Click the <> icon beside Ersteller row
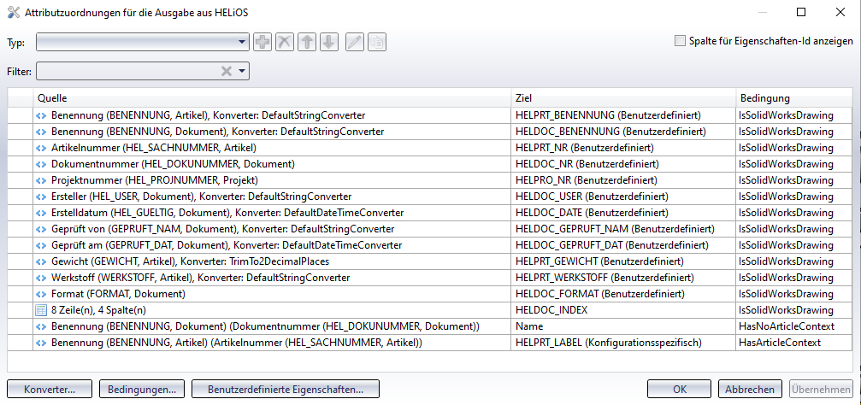Viewport: 861px width, 405px height. pos(41,197)
